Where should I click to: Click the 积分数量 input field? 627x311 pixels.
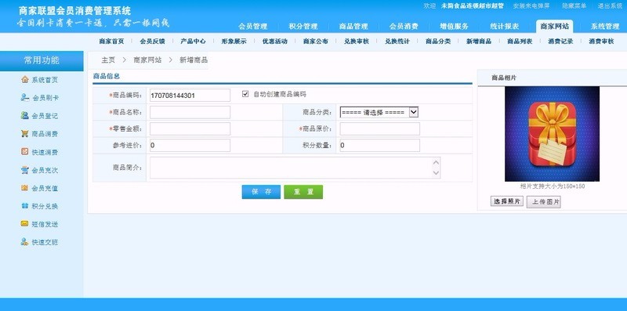[380, 146]
